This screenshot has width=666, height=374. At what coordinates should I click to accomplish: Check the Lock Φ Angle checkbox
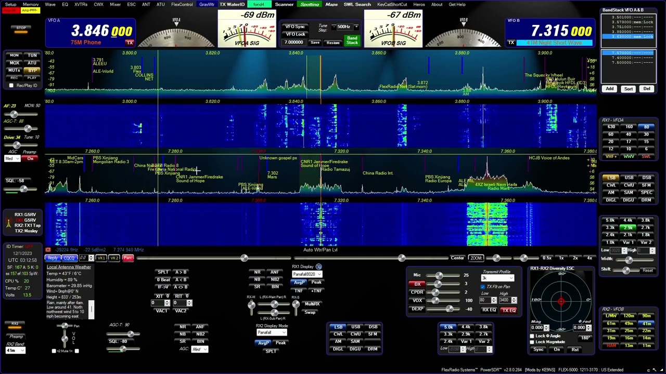pyautogui.click(x=532, y=336)
